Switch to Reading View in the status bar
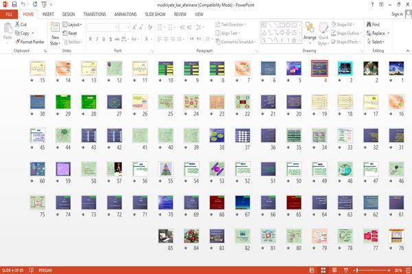412x274 pixels. click(x=334, y=270)
